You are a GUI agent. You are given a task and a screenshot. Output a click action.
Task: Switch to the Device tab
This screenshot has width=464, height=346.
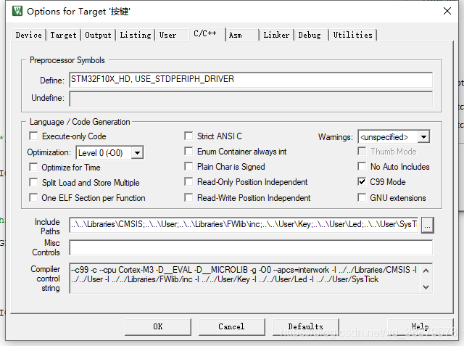coord(29,35)
